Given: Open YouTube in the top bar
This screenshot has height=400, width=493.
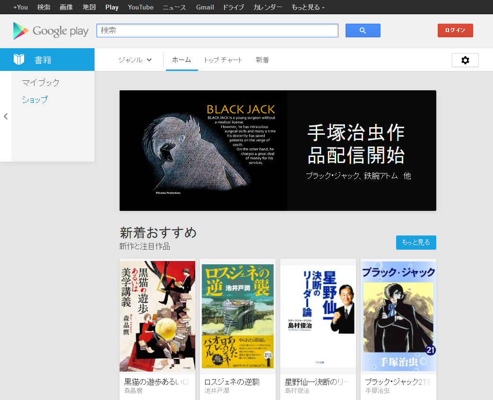Looking at the screenshot, I should coord(140,7).
